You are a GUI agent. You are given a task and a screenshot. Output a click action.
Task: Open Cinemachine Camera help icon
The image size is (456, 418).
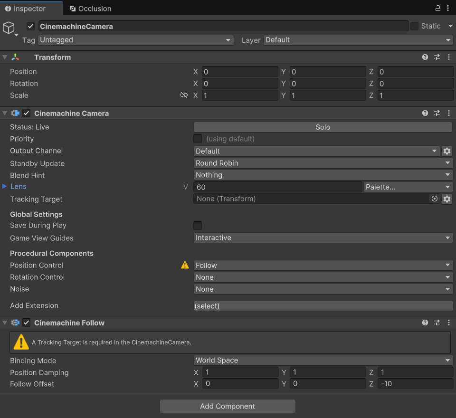[425, 113]
